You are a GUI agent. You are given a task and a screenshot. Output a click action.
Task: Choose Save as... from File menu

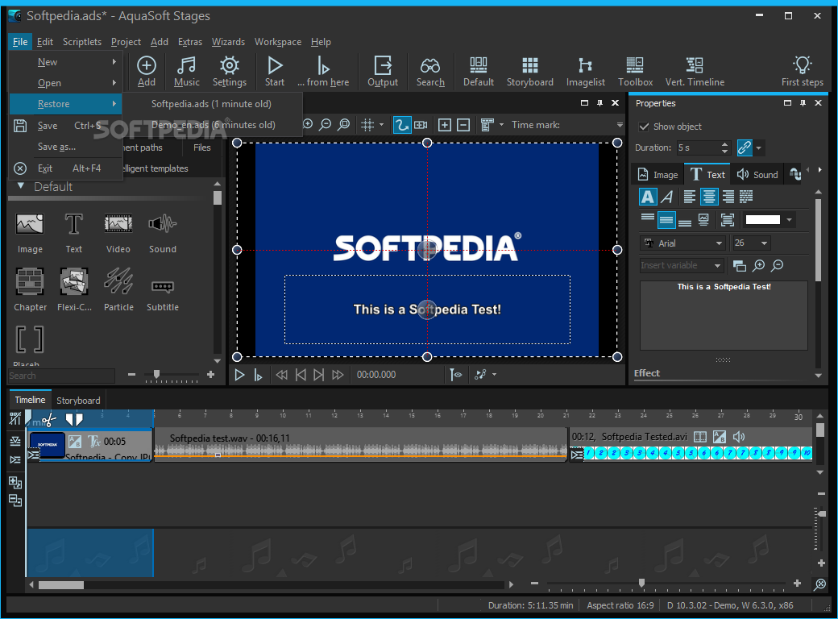(66, 147)
